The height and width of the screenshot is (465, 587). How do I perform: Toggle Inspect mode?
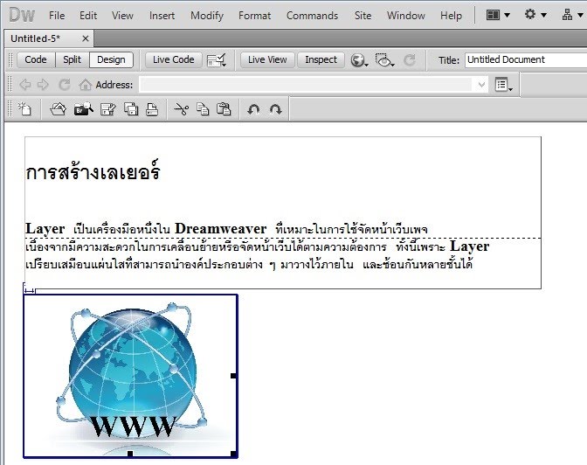pyautogui.click(x=321, y=59)
